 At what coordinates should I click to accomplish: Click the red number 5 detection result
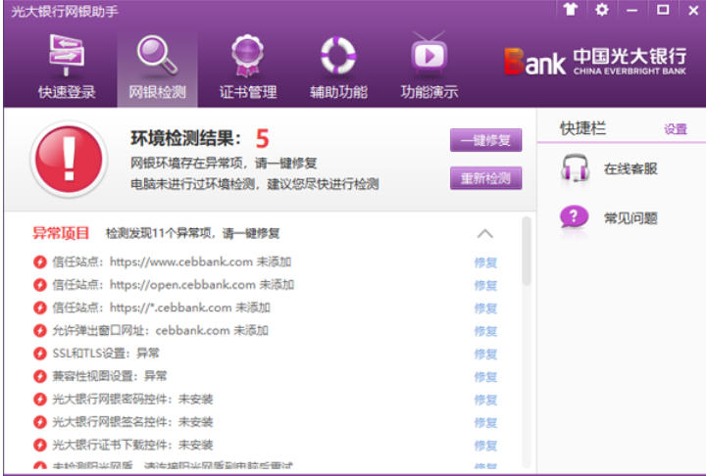point(262,138)
